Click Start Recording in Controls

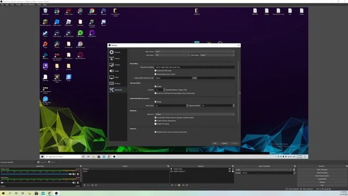click(x=322, y=173)
